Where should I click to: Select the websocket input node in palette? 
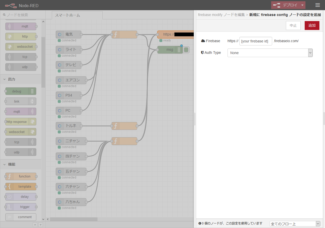click(x=21, y=46)
